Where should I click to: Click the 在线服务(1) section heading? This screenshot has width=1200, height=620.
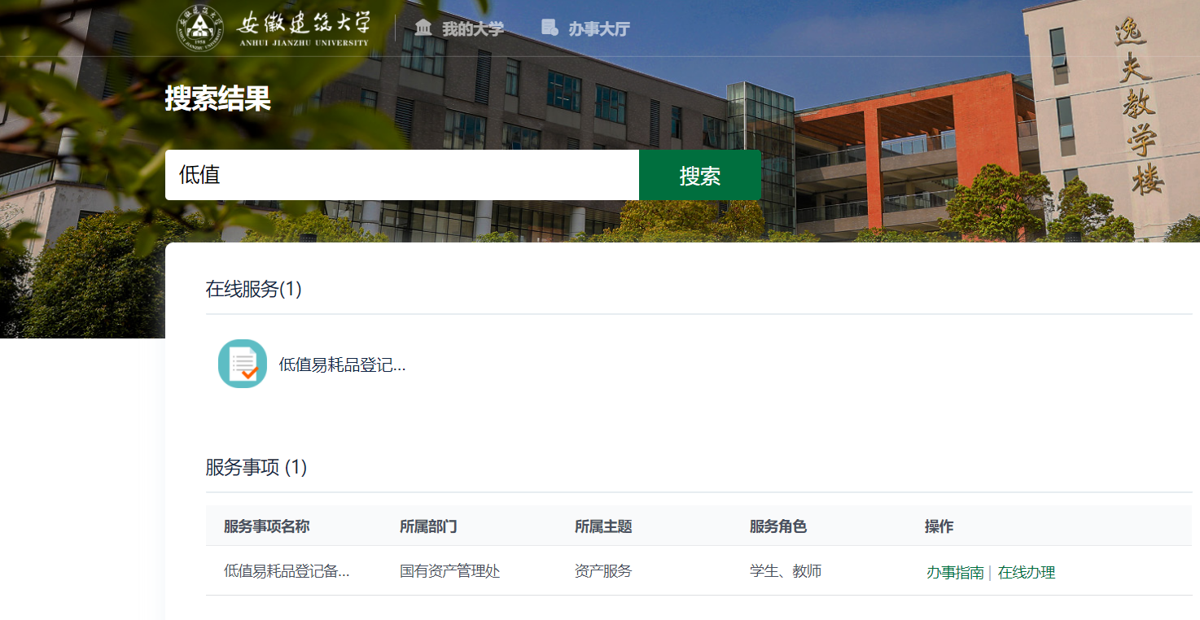[x=253, y=289]
